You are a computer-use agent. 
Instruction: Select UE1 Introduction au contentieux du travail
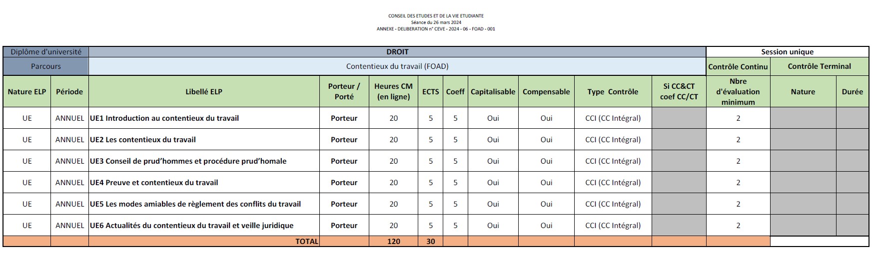pyautogui.click(x=164, y=118)
